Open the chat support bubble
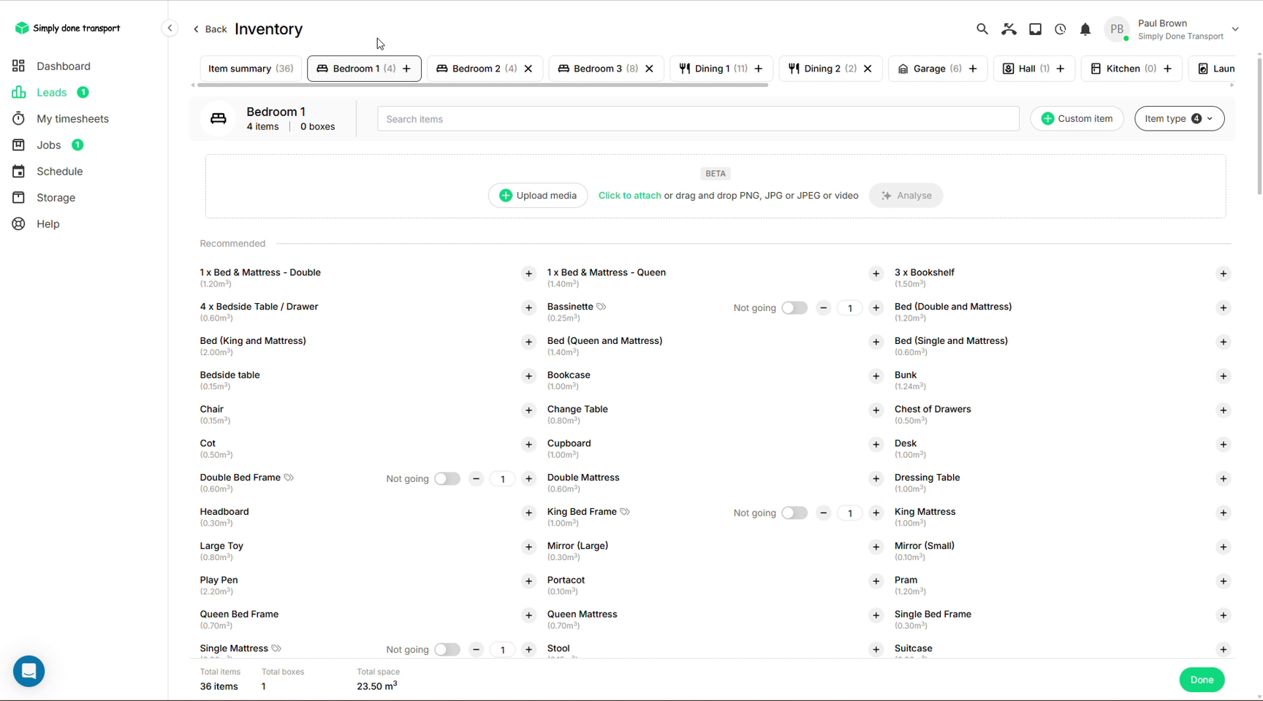Screen dimensions: 1263x701 (x=29, y=671)
